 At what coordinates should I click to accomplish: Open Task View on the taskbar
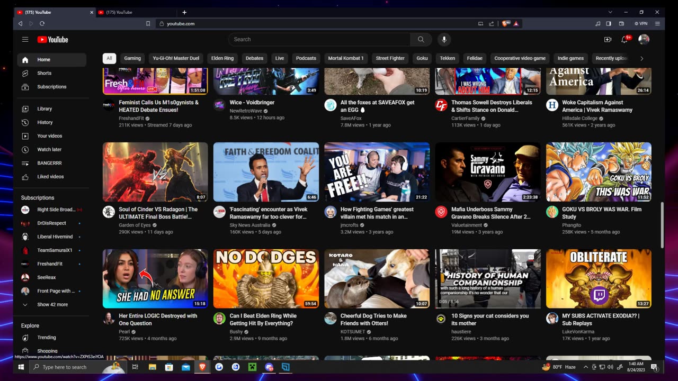[135, 367]
